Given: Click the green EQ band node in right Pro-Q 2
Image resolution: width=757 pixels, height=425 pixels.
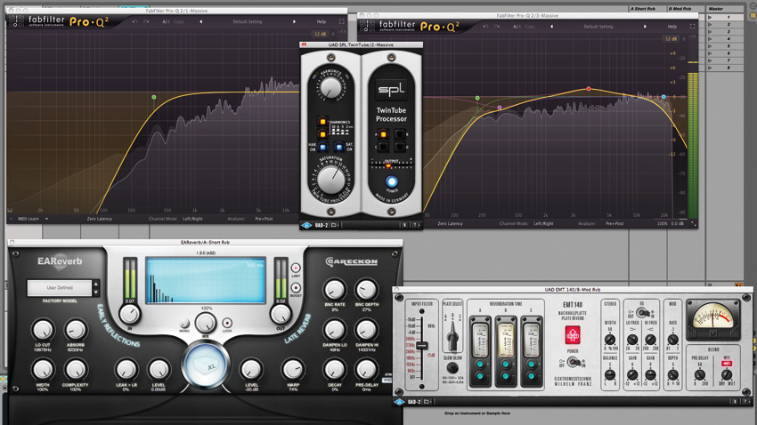Looking at the screenshot, I should click(x=477, y=99).
